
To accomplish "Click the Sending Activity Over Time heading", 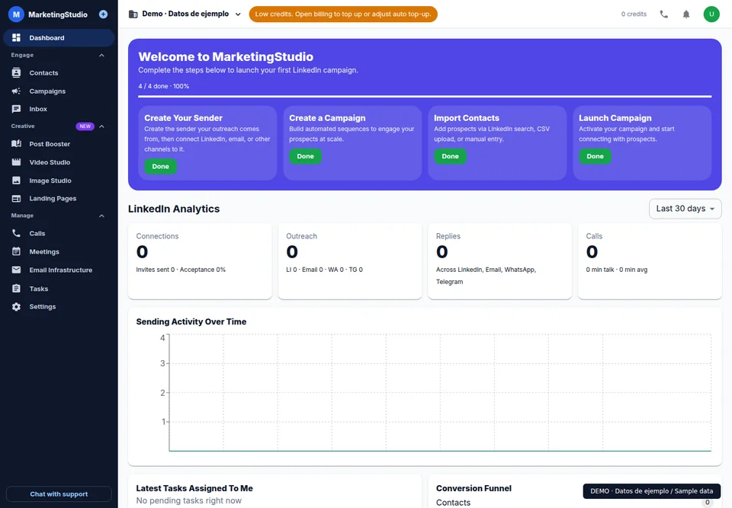I will pyautogui.click(x=191, y=321).
